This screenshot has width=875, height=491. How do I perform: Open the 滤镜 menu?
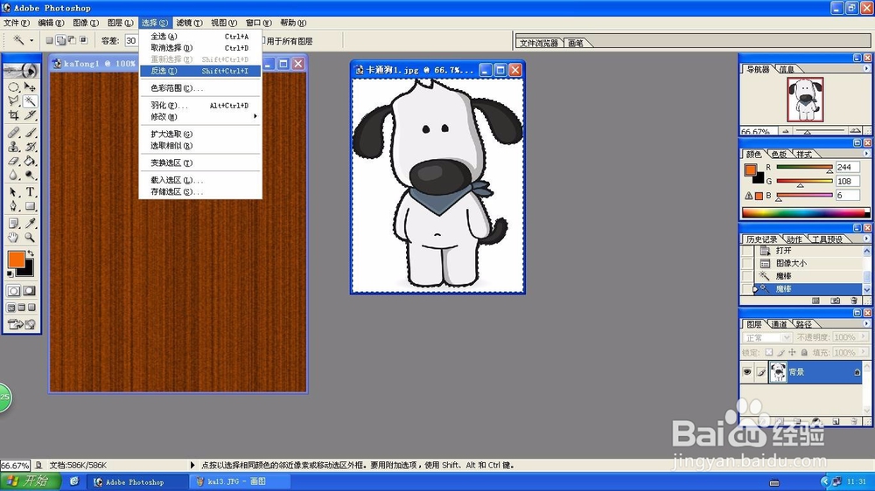coord(189,23)
